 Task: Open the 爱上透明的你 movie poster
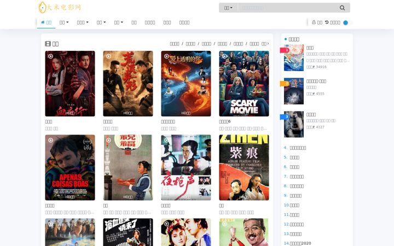pos(186,84)
